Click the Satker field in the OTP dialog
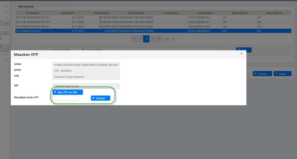This screenshot has height=159, width=297. pyautogui.click(x=86, y=65)
